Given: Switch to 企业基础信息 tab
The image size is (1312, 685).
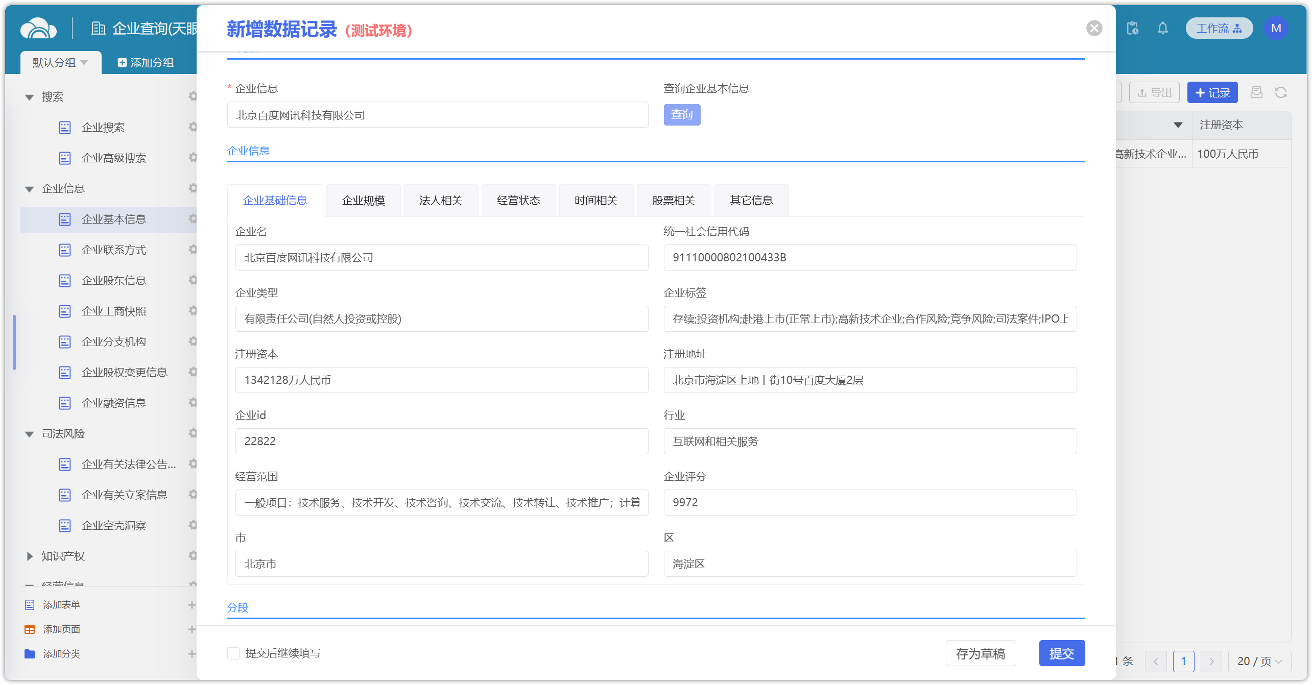Looking at the screenshot, I should tap(275, 200).
